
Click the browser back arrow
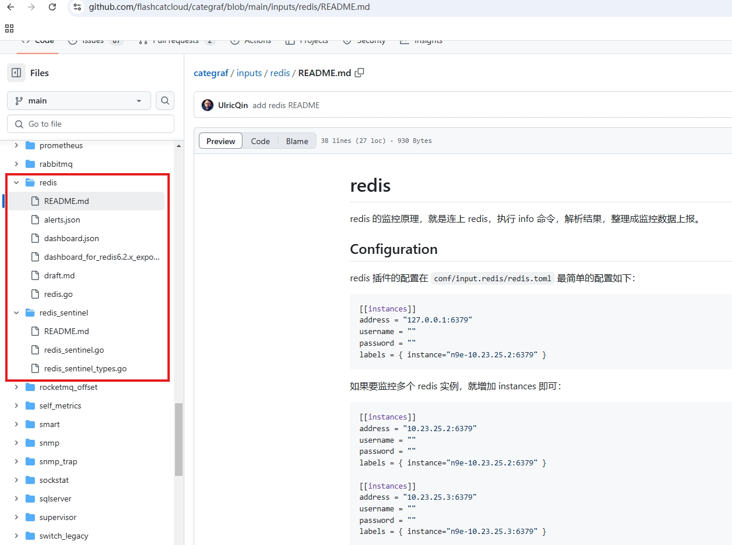click(x=10, y=7)
